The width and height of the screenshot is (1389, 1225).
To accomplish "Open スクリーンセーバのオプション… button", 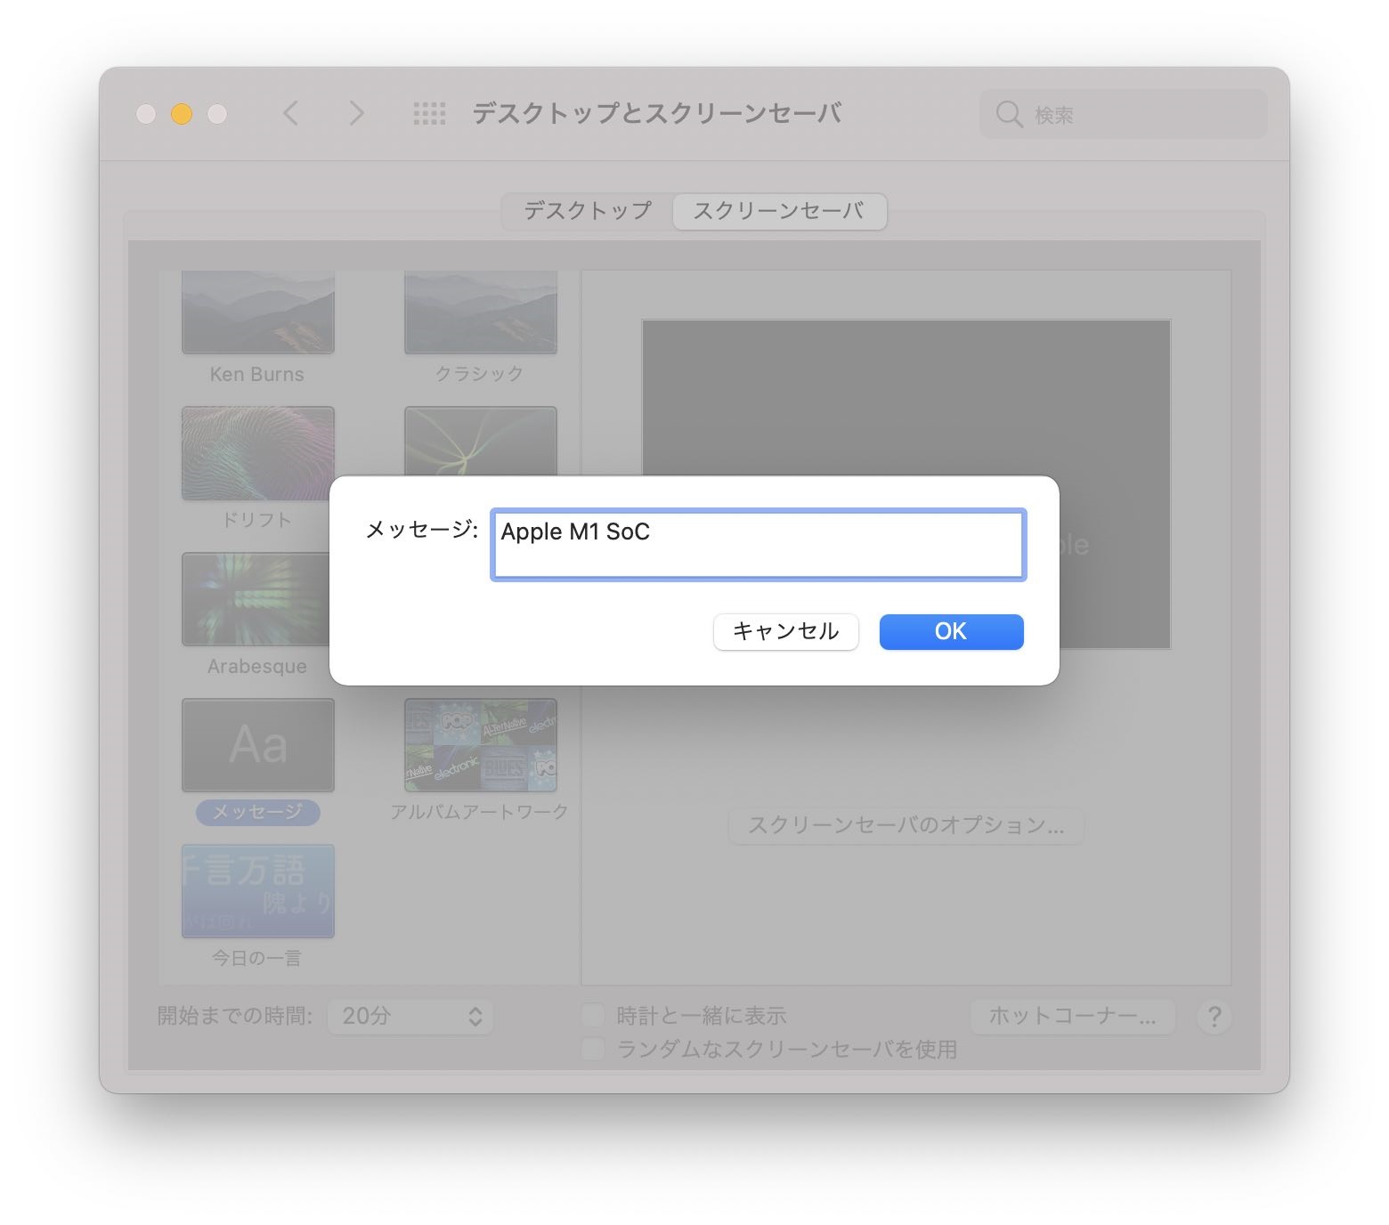I will (x=906, y=825).
